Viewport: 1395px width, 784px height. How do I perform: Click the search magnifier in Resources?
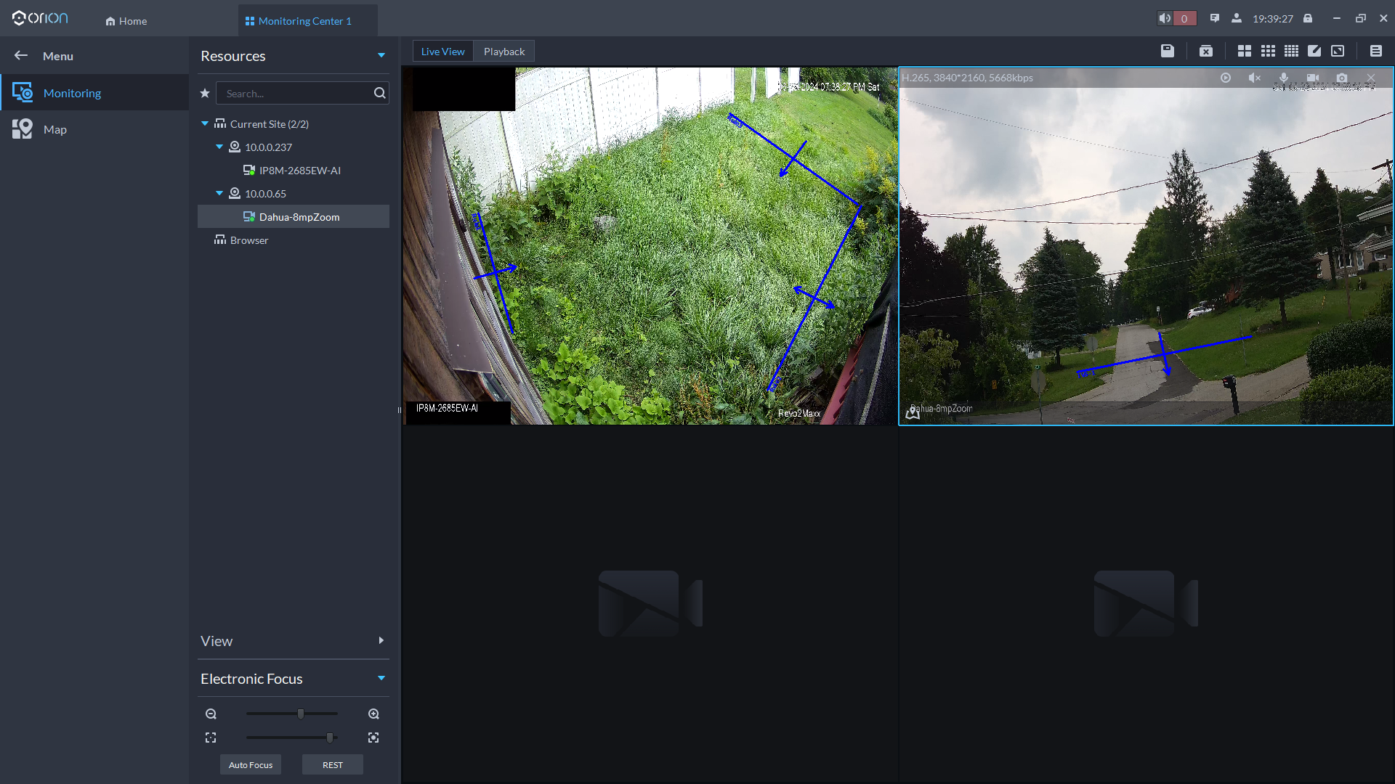coord(379,93)
